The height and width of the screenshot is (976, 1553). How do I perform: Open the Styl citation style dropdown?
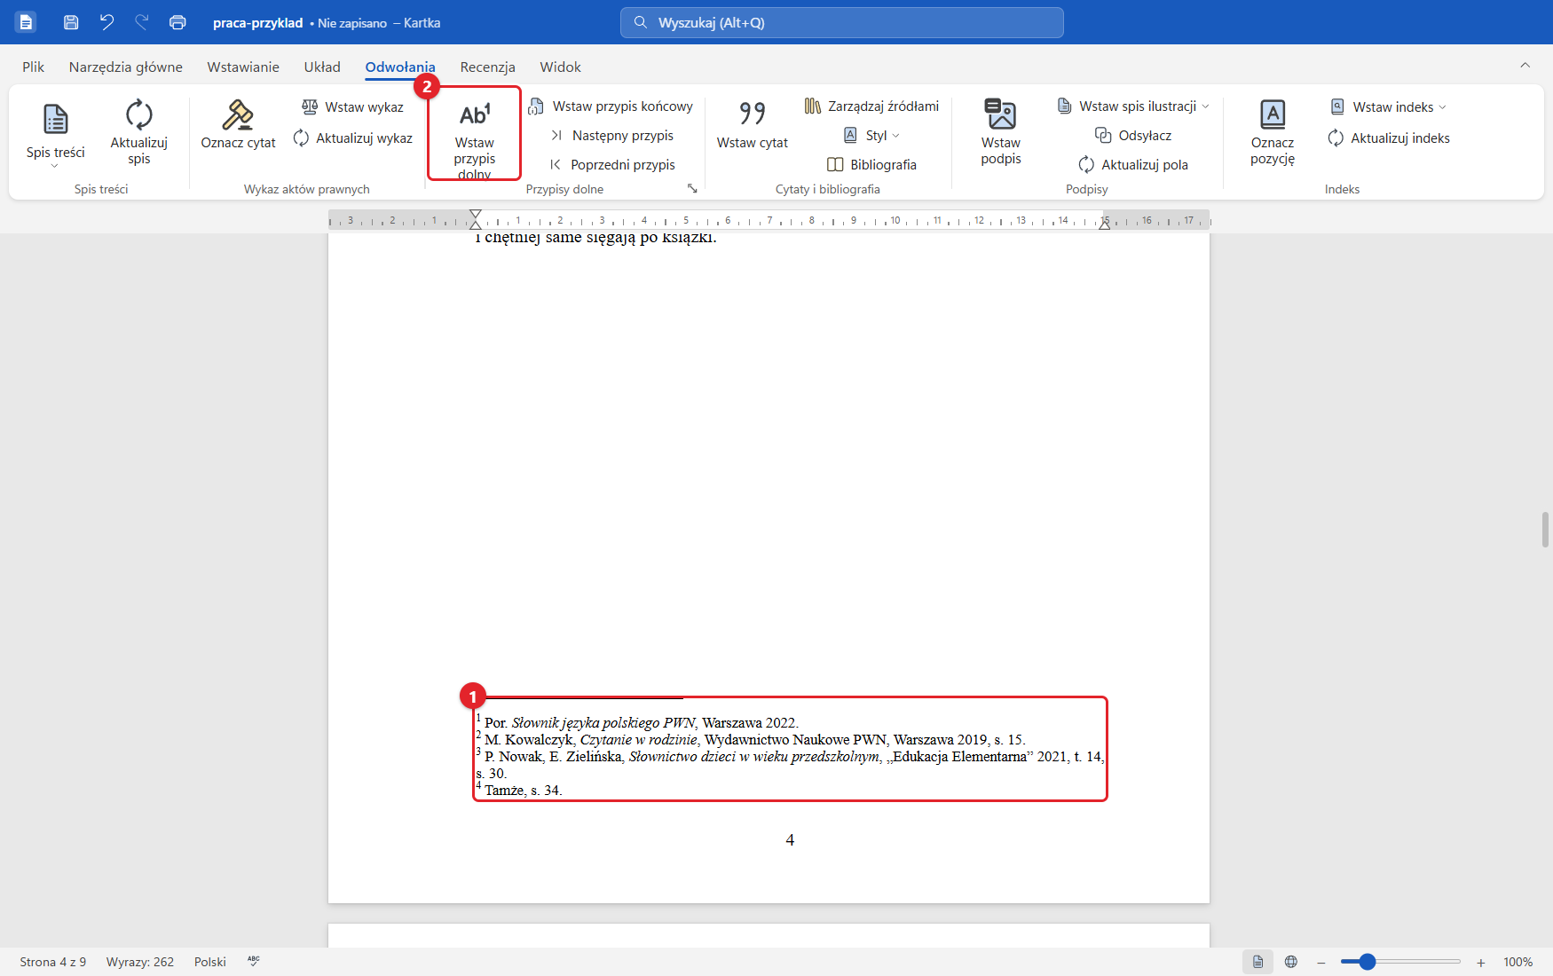[871, 135]
